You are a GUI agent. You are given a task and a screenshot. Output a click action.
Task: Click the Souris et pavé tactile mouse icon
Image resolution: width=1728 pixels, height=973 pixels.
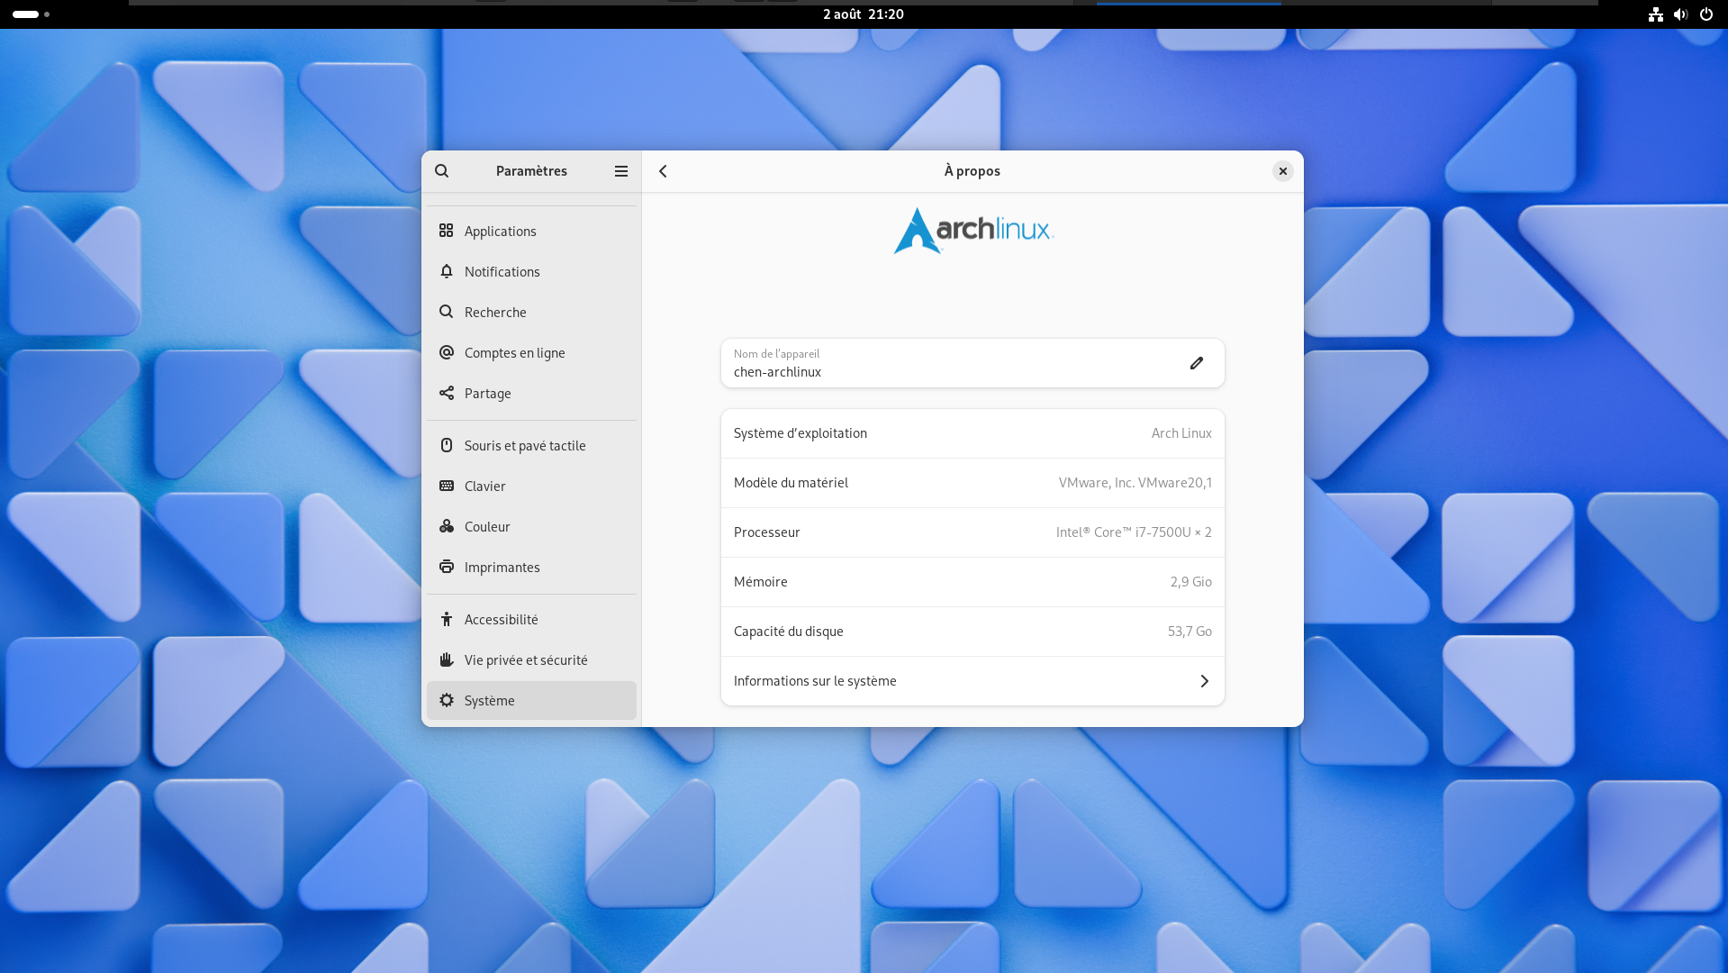tap(447, 445)
